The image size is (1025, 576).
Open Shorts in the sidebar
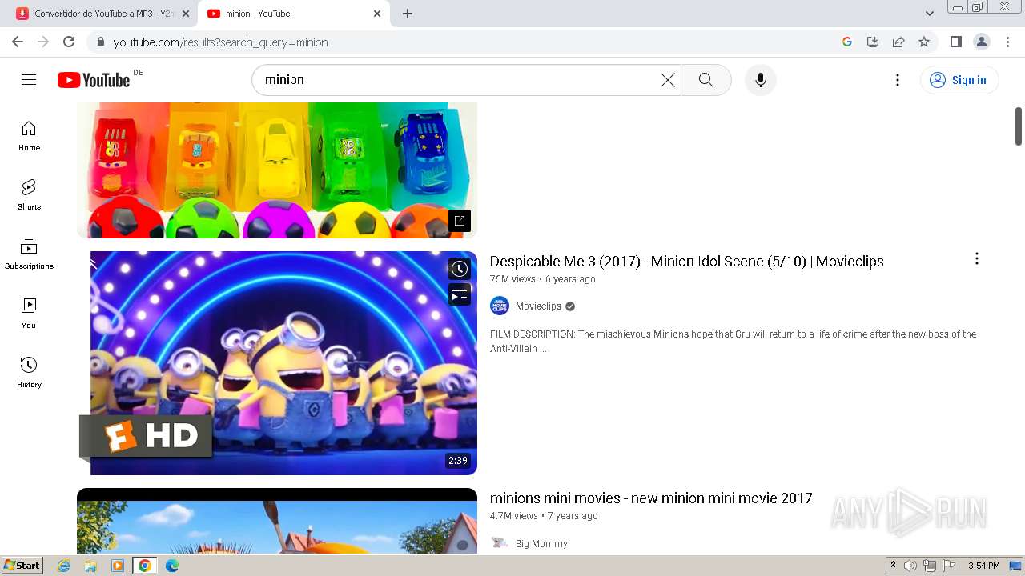click(29, 195)
